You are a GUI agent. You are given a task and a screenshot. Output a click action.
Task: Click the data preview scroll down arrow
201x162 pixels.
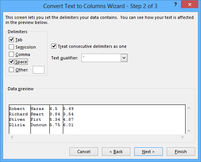pos(189,131)
